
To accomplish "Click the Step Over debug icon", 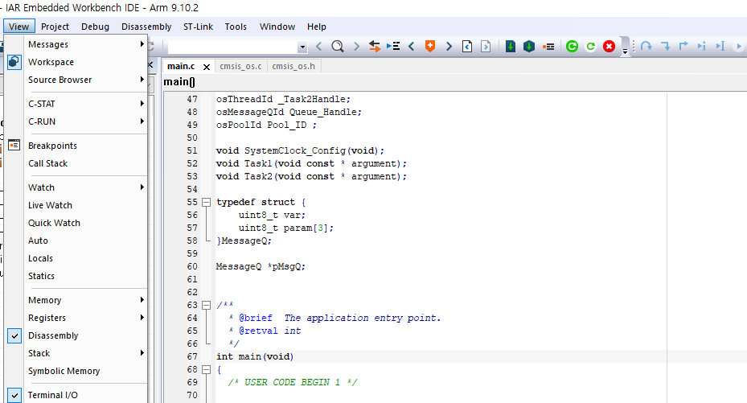I will point(646,46).
